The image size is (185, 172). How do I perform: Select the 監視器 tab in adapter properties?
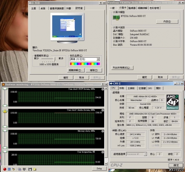coord(132,8)
